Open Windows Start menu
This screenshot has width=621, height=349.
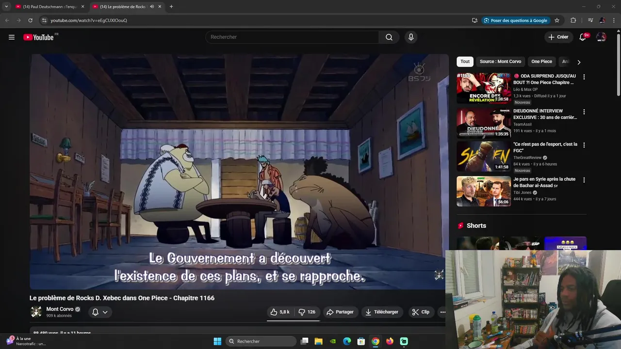coord(217,341)
